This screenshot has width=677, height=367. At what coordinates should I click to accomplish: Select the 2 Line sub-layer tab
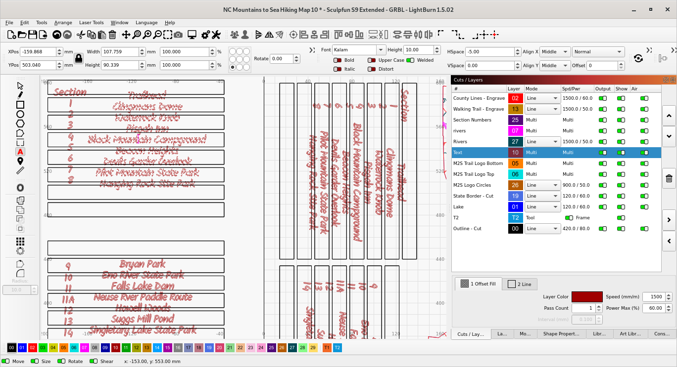520,284
